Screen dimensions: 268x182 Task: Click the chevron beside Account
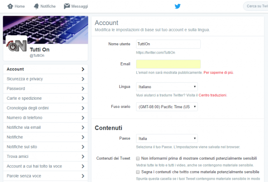(x=83, y=69)
